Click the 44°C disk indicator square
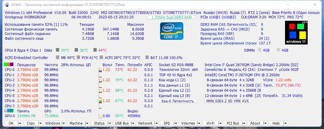Image resolution: width=324 pixels, height=129 pixels. [95, 50]
